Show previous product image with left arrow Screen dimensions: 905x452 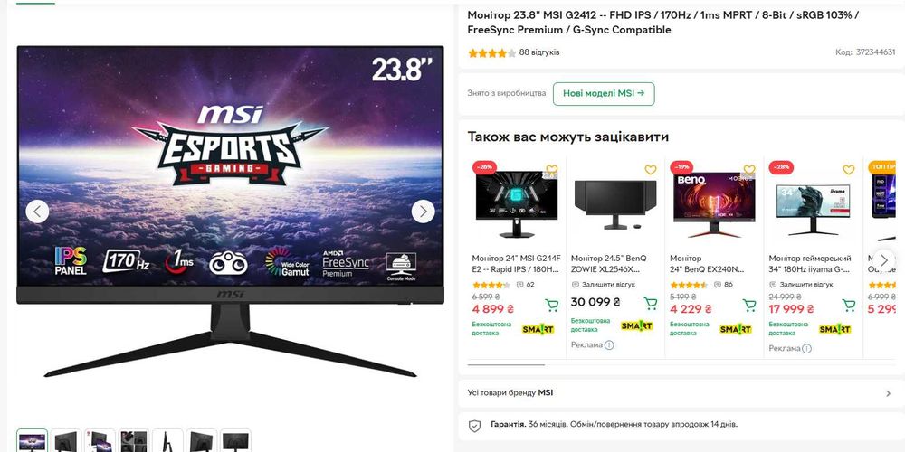coord(37,212)
